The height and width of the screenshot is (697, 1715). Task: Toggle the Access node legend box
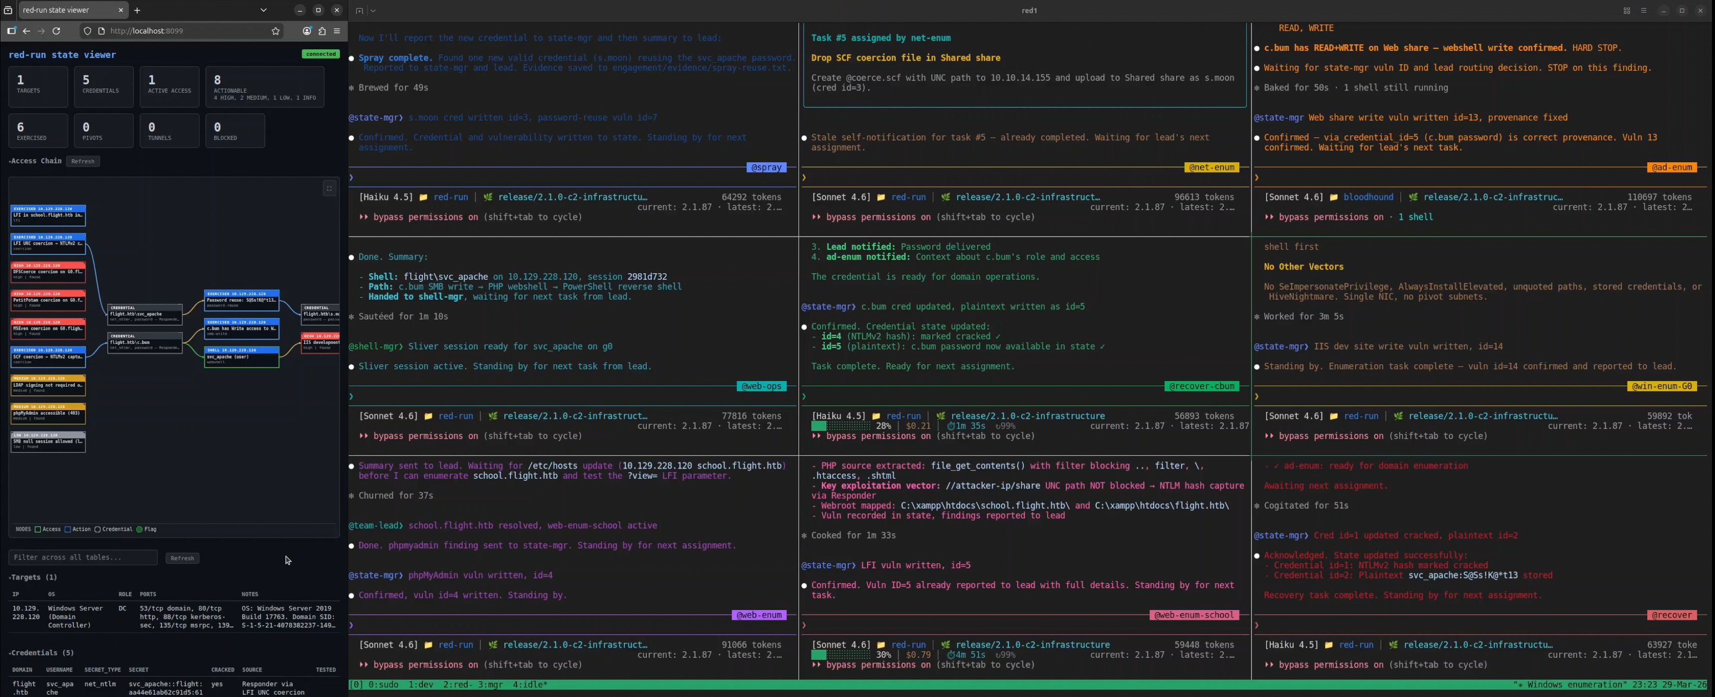pyautogui.click(x=38, y=529)
